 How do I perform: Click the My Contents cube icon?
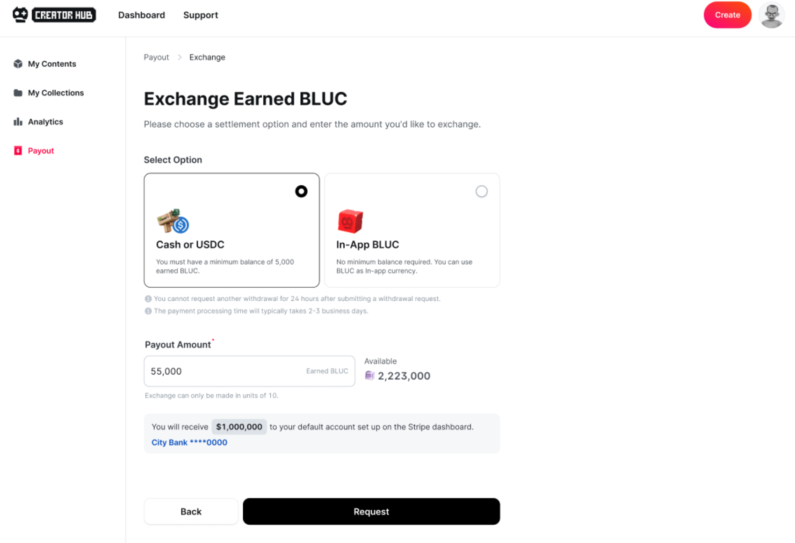(x=18, y=64)
